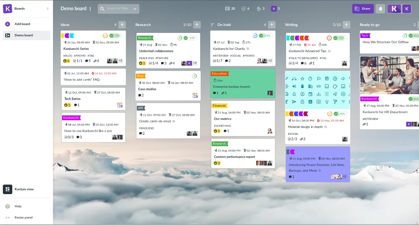This screenshot has height=225, width=419.
Task: Click the done cards counter showing 6
Action: pos(245,9)
